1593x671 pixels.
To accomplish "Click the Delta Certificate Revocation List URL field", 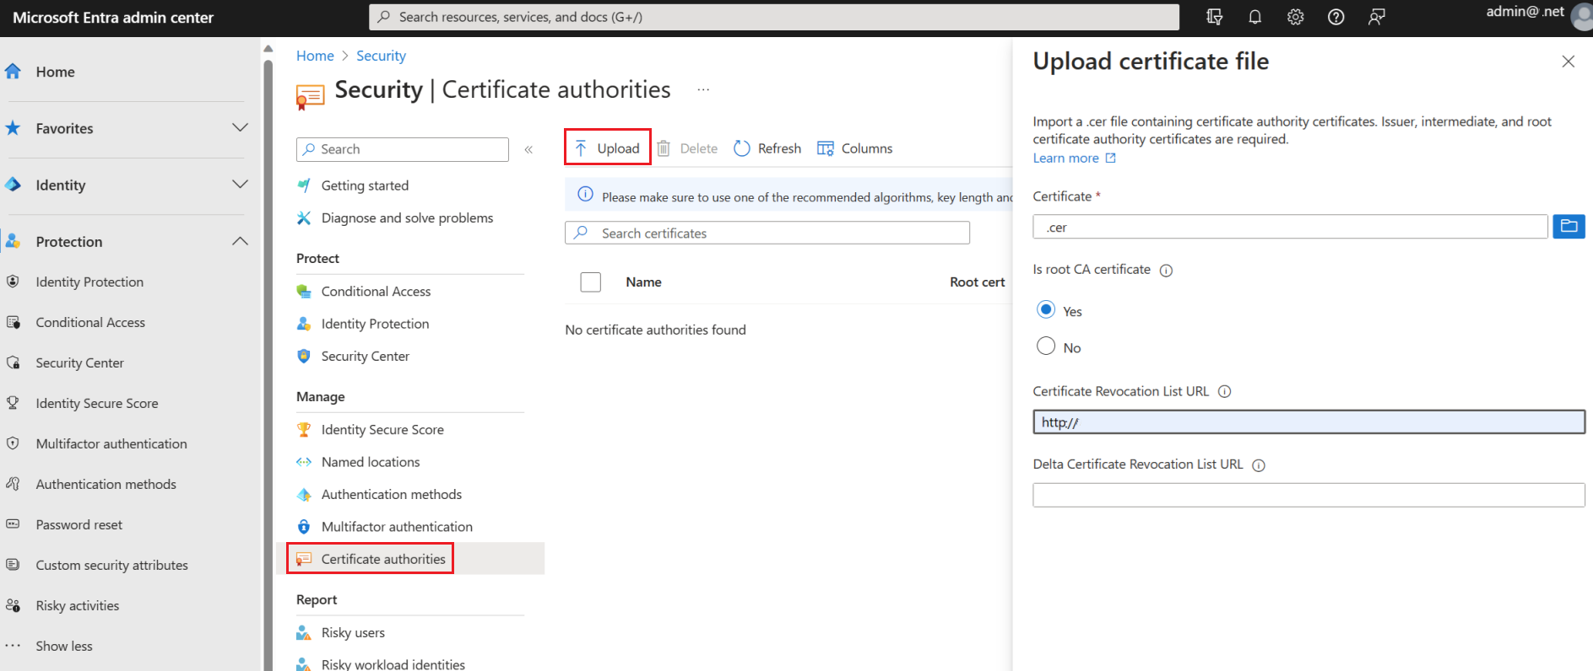I will pyautogui.click(x=1309, y=495).
